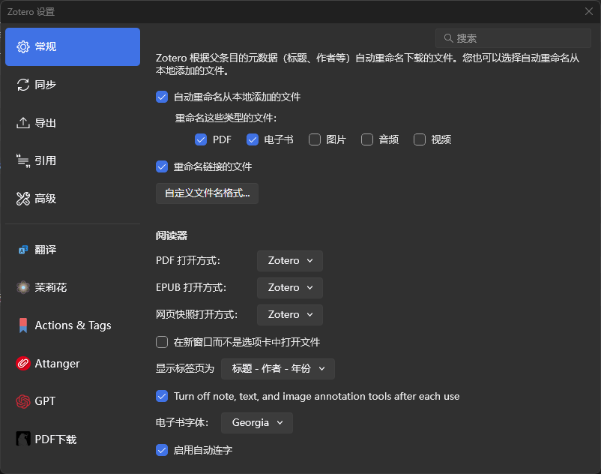Go to the 引用 cite pane
601x474 pixels.
[x=73, y=160]
